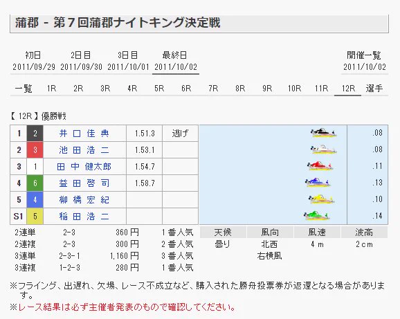Switch to the 2R race tab

pos(78,89)
